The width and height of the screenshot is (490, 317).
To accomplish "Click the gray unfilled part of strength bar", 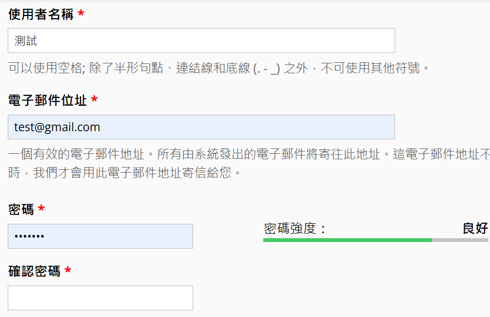I will 460,240.
